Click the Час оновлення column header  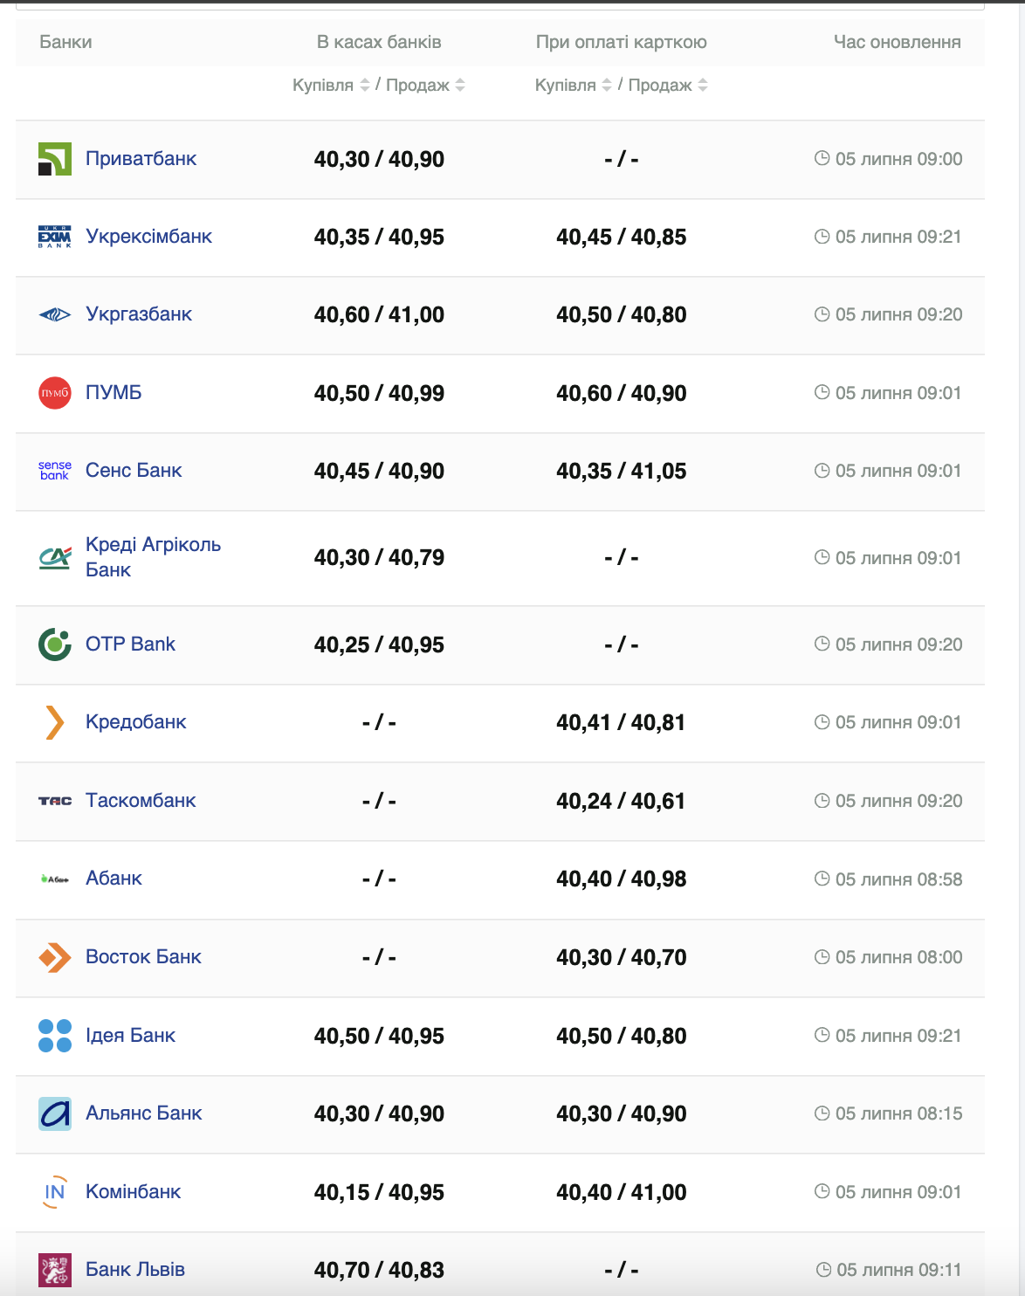pyautogui.click(x=897, y=42)
